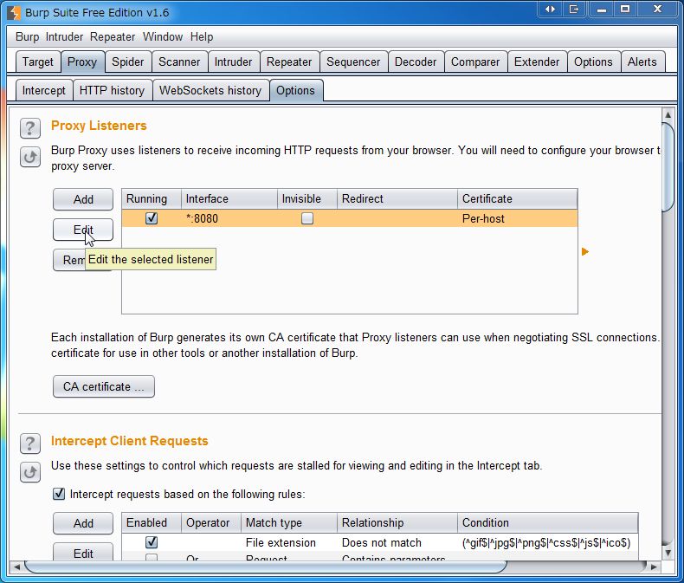
Task: Click the horizontal scrollbar thumb
Action: (265, 567)
